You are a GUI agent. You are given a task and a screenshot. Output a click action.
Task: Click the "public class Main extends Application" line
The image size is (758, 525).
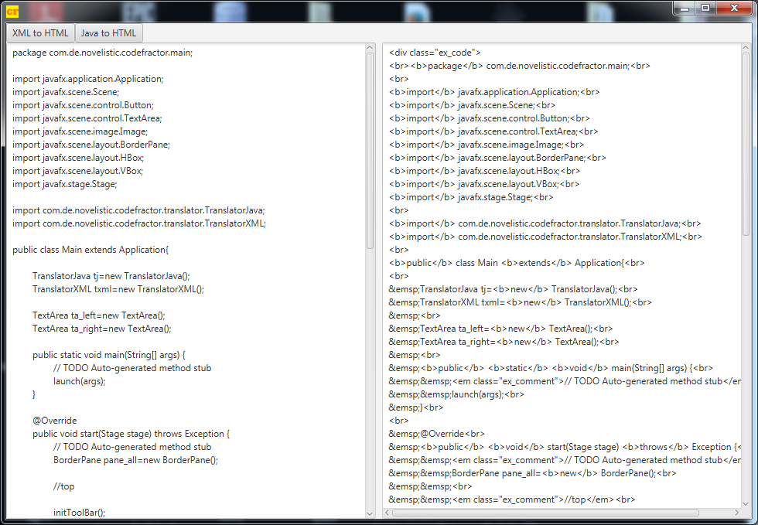point(90,250)
